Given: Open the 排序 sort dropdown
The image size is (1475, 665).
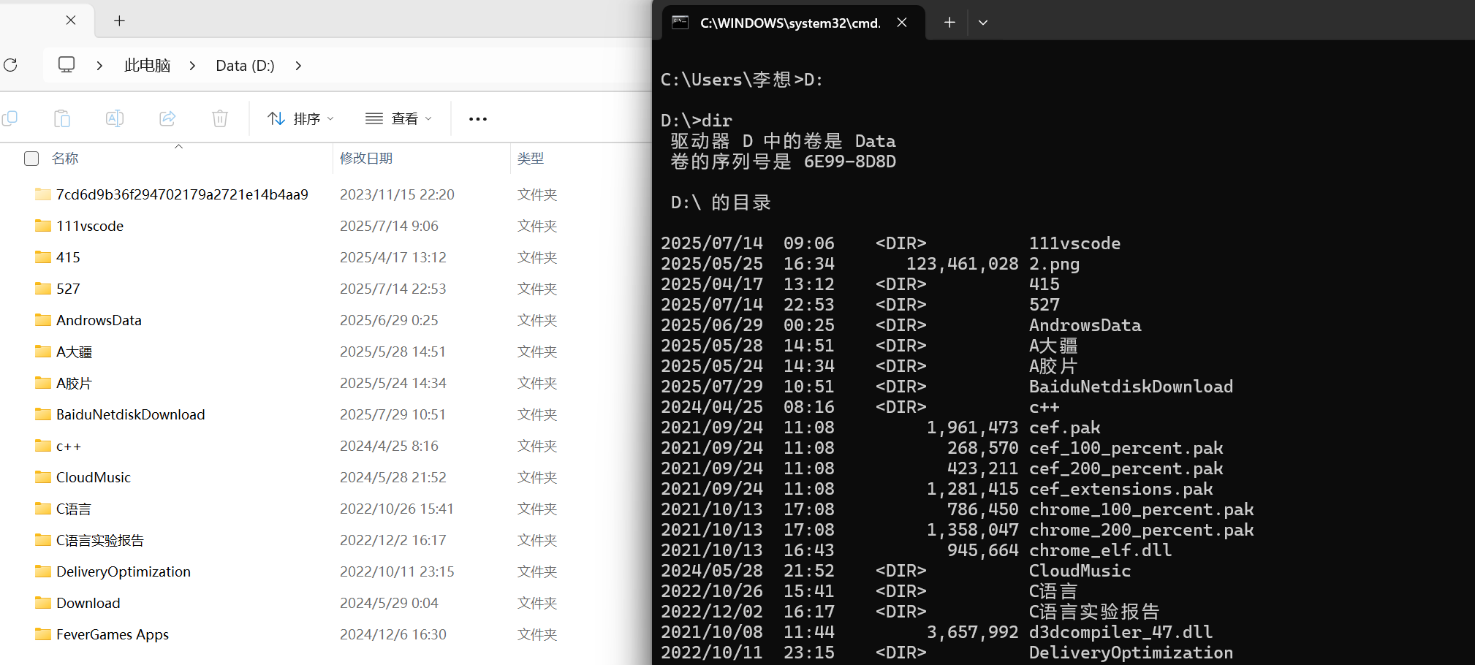Looking at the screenshot, I should point(300,118).
